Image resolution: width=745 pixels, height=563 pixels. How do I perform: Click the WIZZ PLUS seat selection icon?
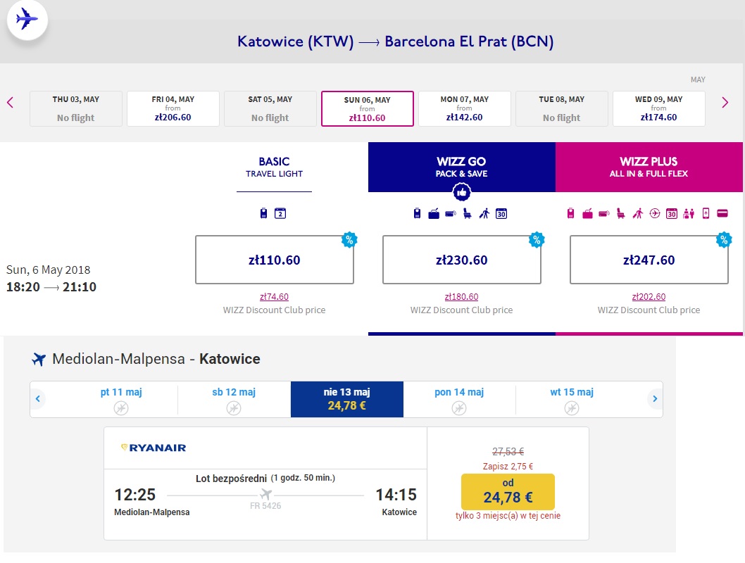[620, 214]
